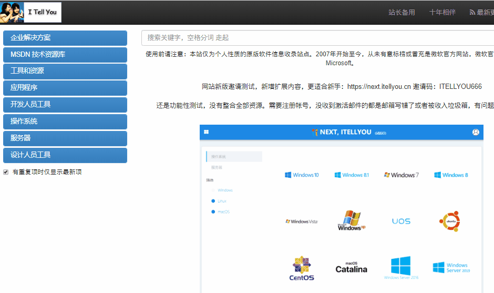
Task: Click the invite code ITELLYOU666 text
Action: [x=460, y=86]
